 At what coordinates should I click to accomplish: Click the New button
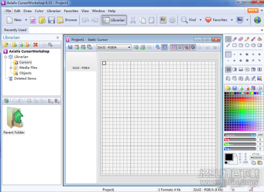point(14,20)
